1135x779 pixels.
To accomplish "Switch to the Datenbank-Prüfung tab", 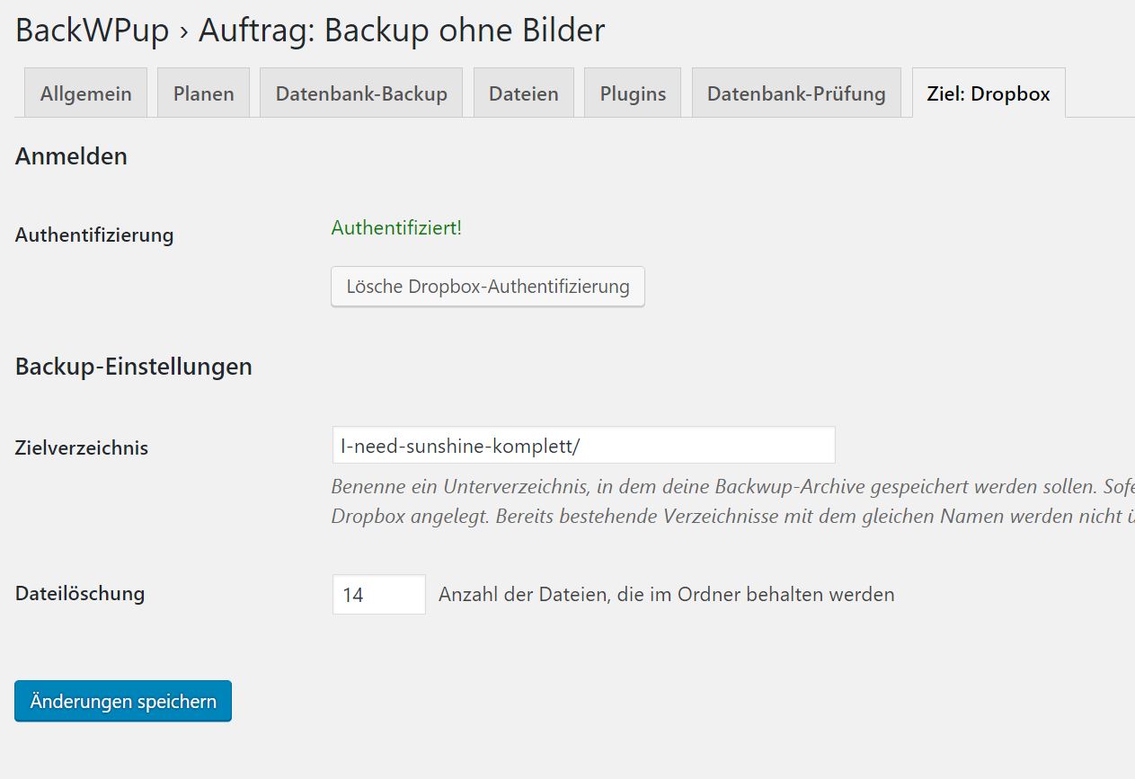I will tap(796, 93).
